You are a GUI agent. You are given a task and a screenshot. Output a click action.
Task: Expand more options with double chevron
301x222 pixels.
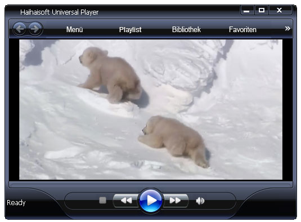(287, 28)
